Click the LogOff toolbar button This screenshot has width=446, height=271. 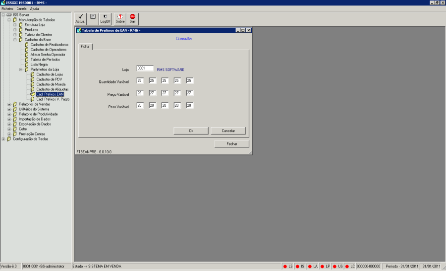[105, 19]
